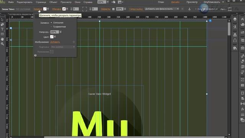The height and width of the screenshot is (138, 245).
Task: Open the Paragraph styles panel icon
Action: click(x=242, y=61)
